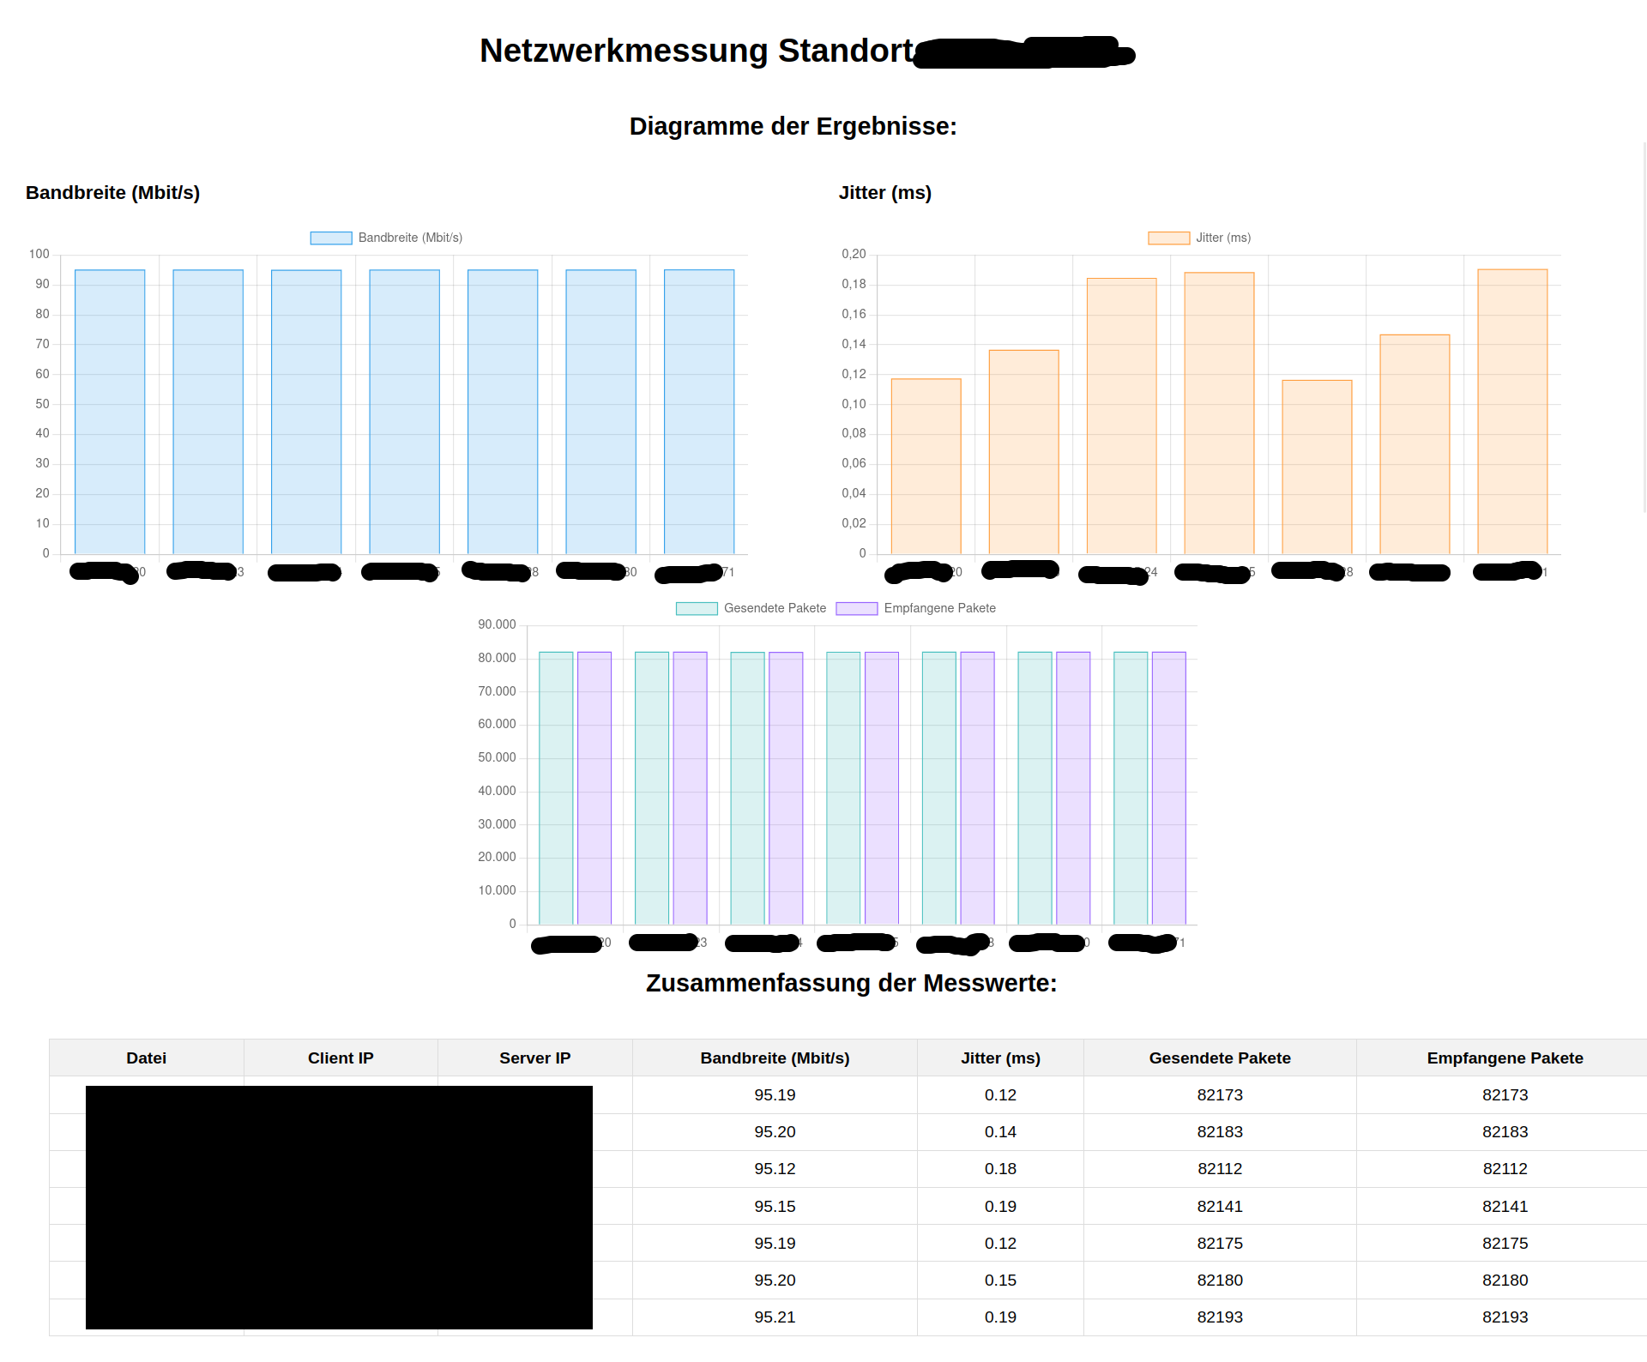Screen dimensions: 1647x1362
Task: Click the Datei column header
Action: point(146,1058)
